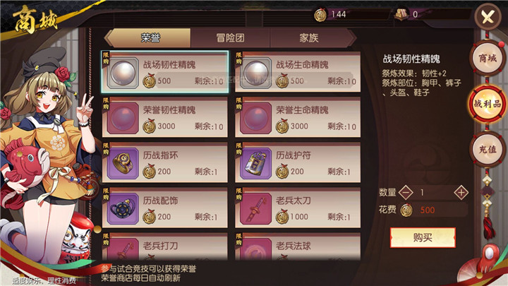This screenshot has height=286, width=508.
Task: Open the 战利品 round side button
Action: [488, 104]
